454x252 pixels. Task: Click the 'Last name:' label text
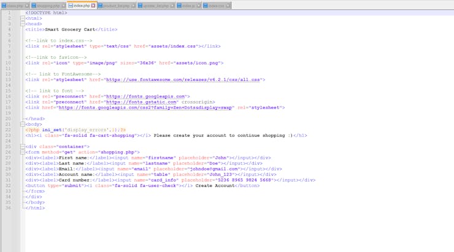[x=72, y=163]
